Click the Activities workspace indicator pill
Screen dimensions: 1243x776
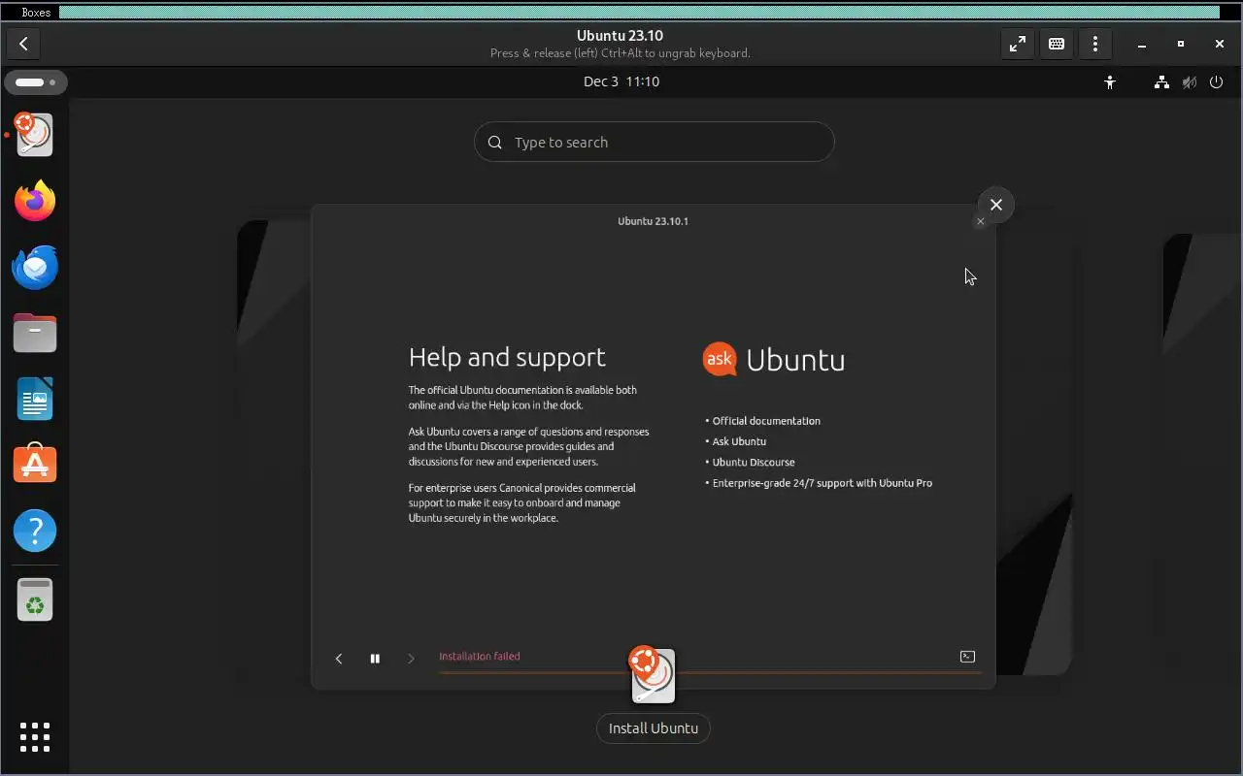click(x=36, y=82)
